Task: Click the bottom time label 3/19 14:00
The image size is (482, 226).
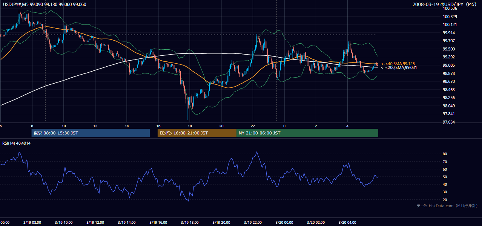Action: coord(126,223)
